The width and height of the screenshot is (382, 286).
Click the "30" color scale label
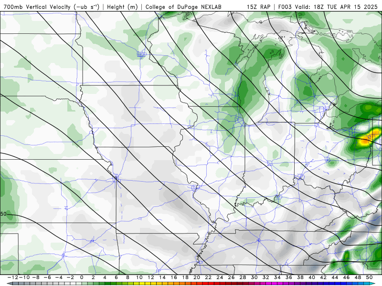tap(254, 277)
